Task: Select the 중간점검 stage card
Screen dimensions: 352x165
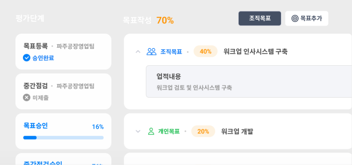Action: [x=63, y=91]
